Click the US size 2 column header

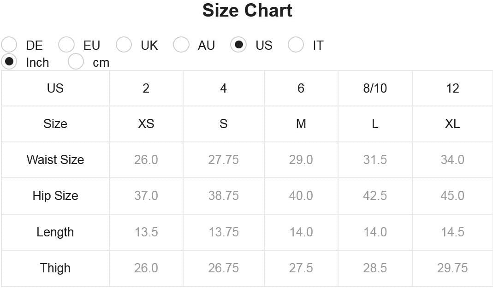[x=146, y=88]
